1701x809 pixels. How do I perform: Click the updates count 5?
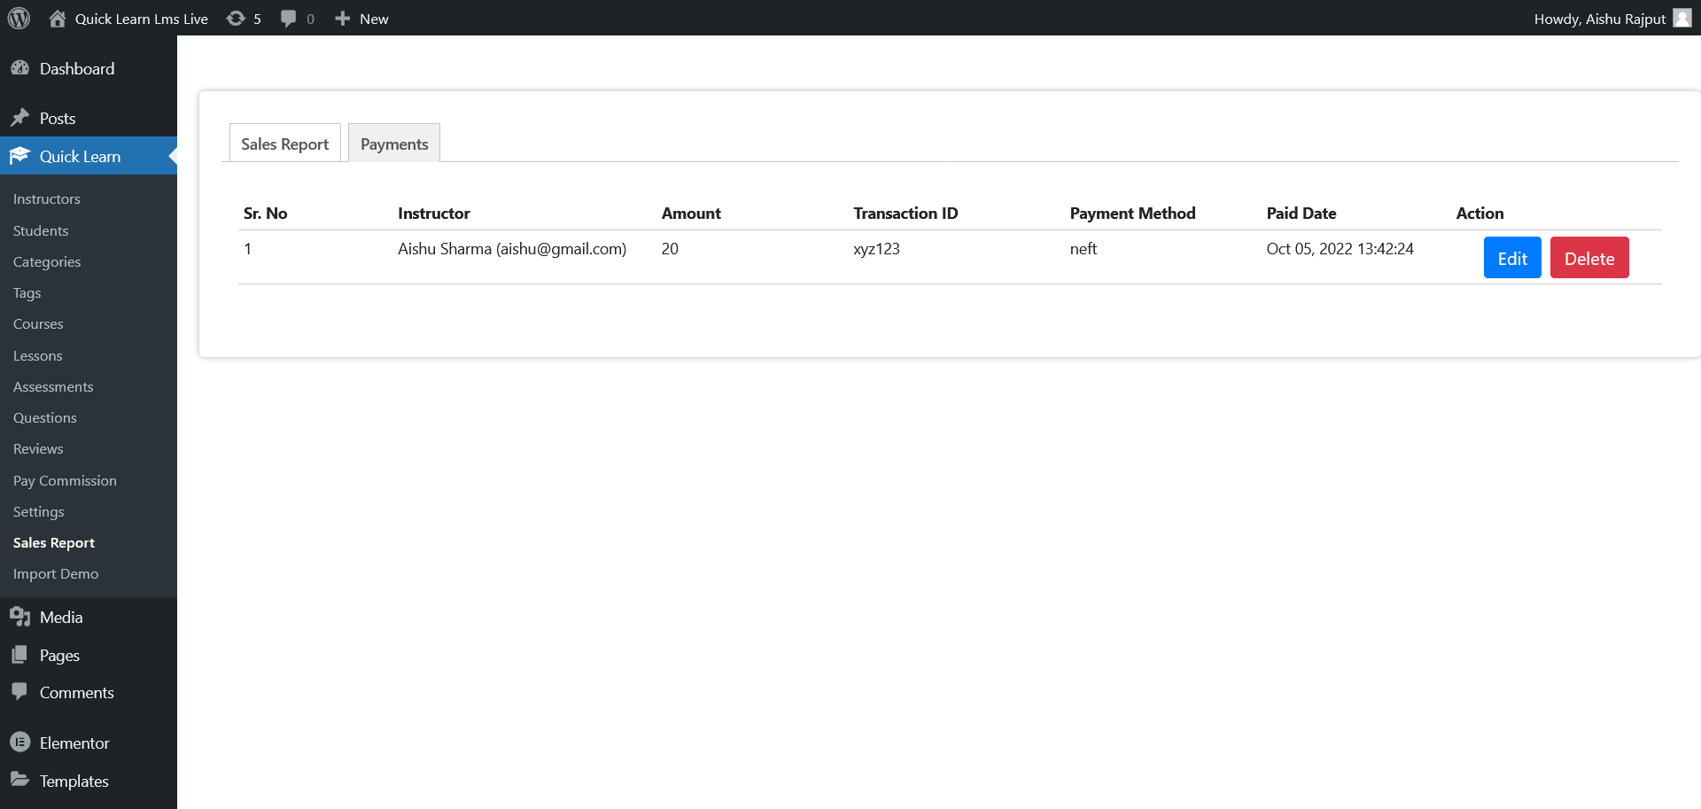click(257, 19)
